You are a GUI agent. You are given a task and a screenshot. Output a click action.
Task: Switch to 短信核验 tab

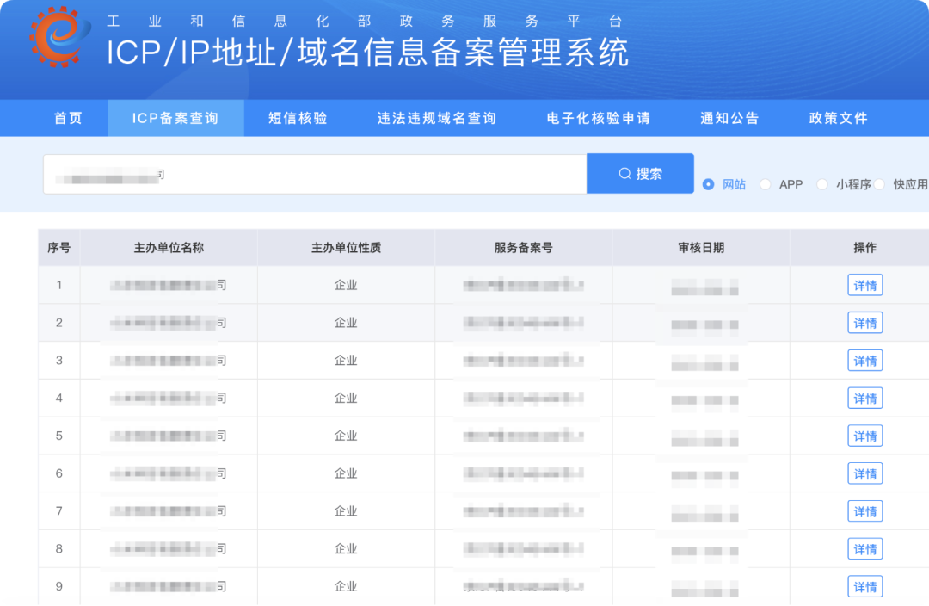pyautogui.click(x=298, y=118)
